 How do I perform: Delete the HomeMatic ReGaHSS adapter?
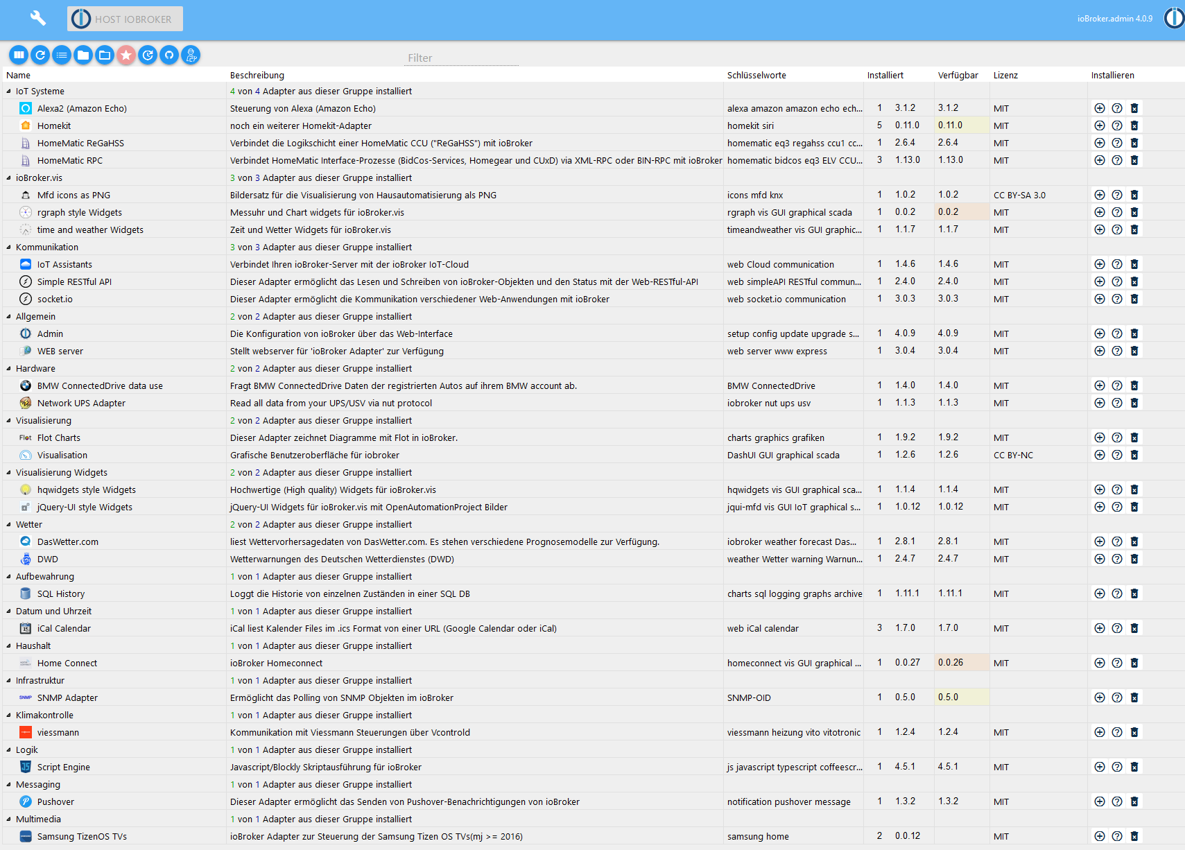(1134, 143)
